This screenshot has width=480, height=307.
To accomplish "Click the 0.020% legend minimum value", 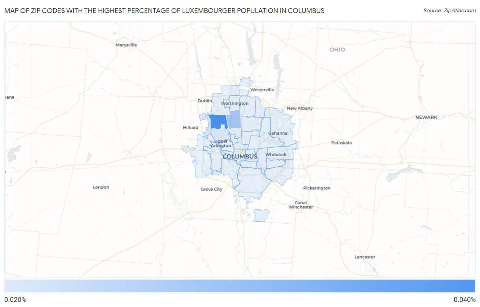I will (x=15, y=299).
